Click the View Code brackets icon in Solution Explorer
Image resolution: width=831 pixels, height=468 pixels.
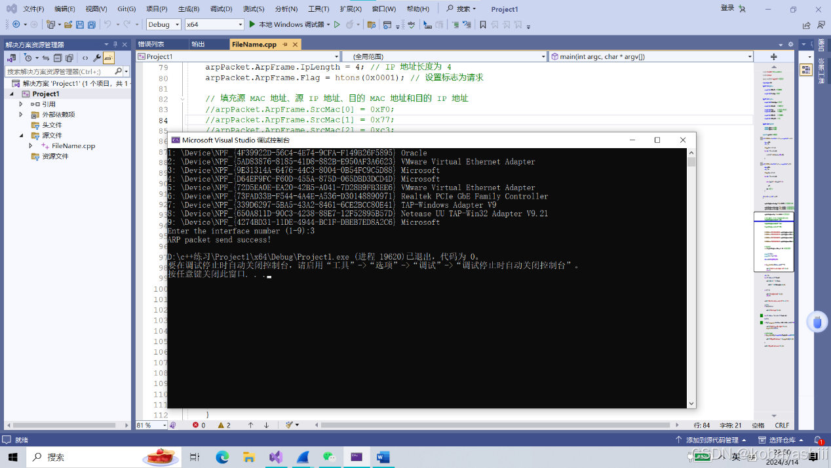coord(85,58)
